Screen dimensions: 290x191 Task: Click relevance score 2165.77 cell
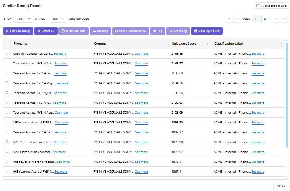click(177, 64)
